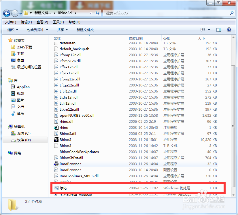Viewport: 238px width, 215px height.
Task: Open 下载 in the favorites list
Action: click(x=20, y=54)
